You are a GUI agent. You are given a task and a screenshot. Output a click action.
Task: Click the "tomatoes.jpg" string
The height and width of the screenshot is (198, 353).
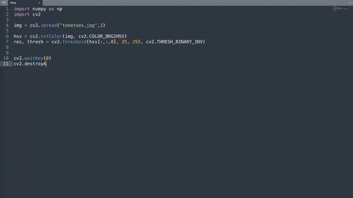[x=78, y=25]
